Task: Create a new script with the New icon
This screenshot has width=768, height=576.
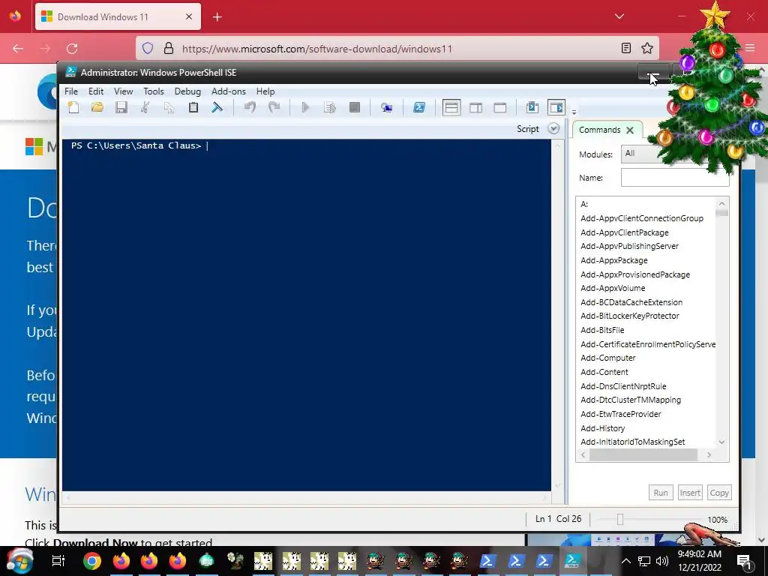Action: tap(73, 107)
